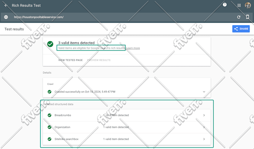Select the Sitelinks searchbox label

[x=66, y=139]
